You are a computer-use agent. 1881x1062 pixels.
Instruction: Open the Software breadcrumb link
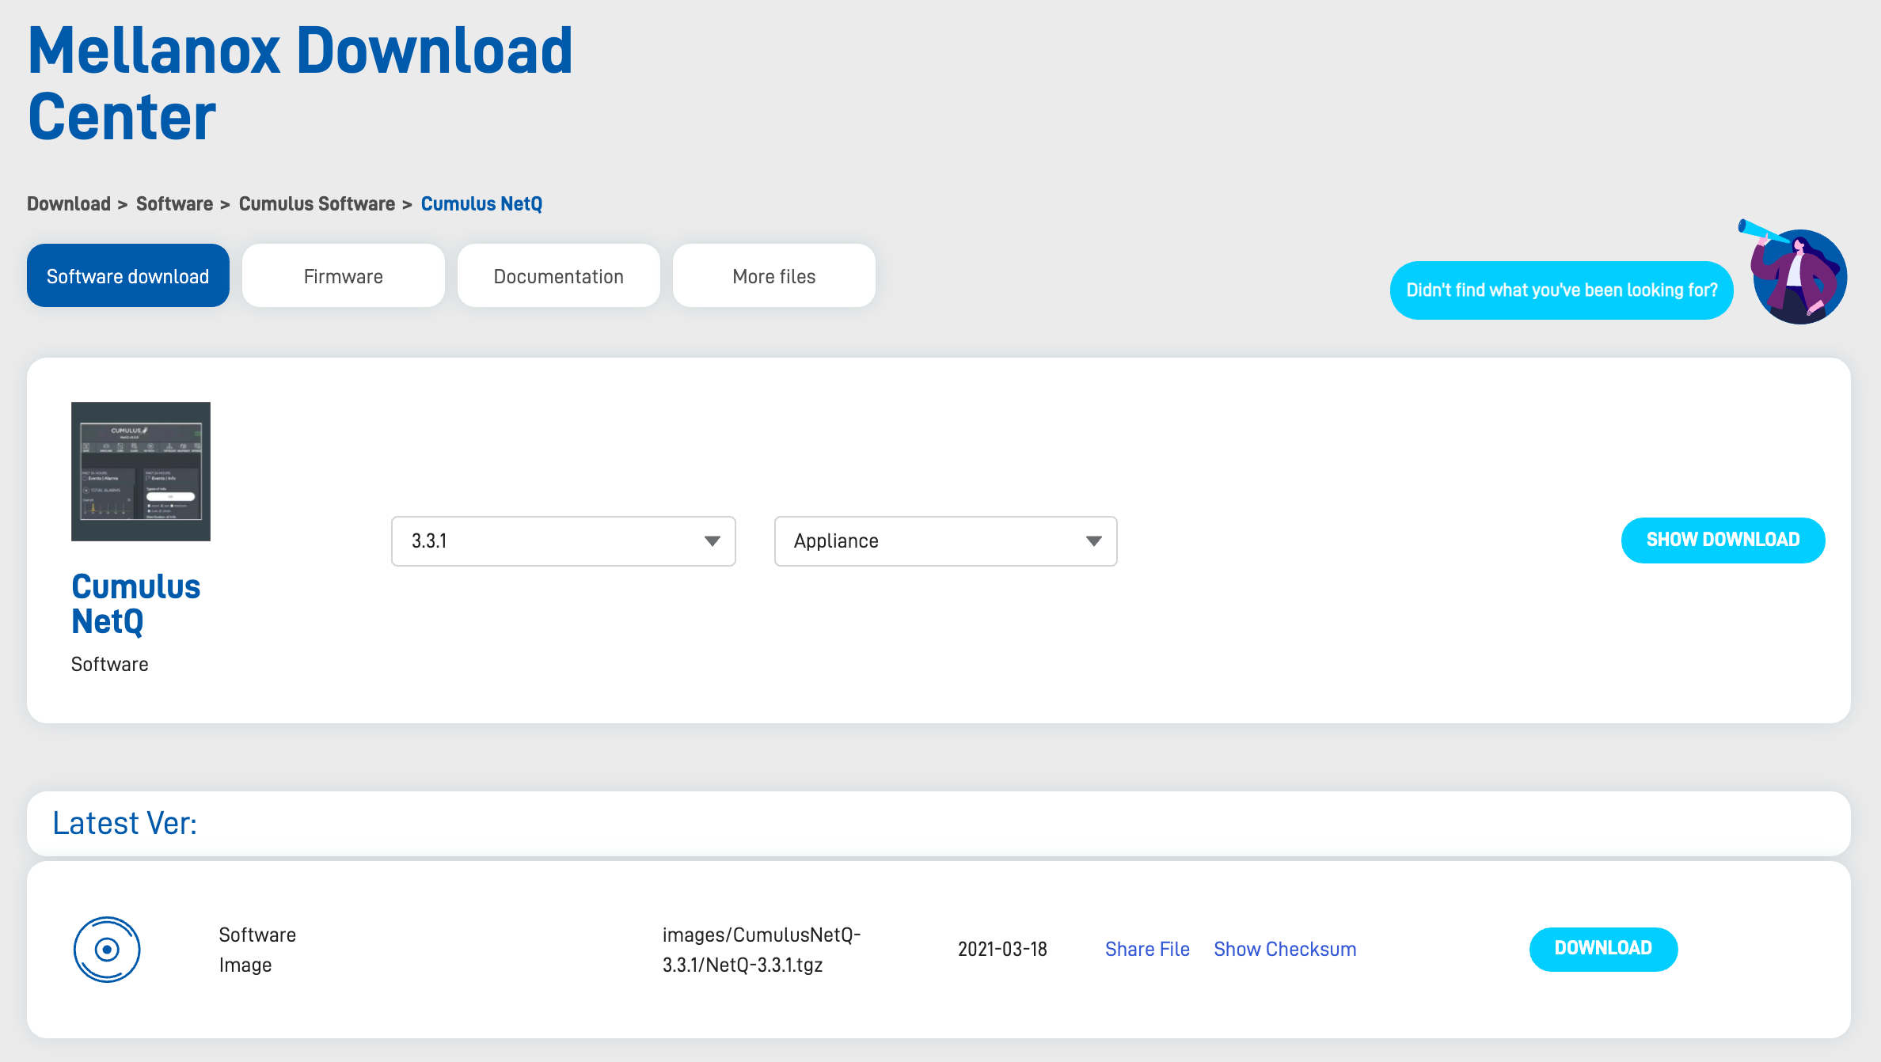(x=174, y=204)
